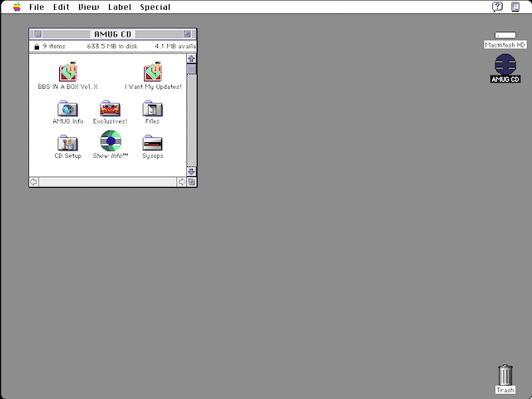532x399 pixels.
Task: Select the Macintosh HD disk icon
Action: click(505, 35)
